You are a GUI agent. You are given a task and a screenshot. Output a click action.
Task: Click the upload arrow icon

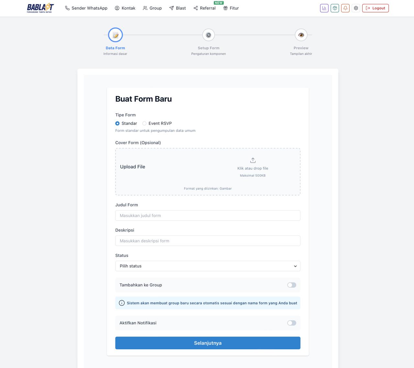(253, 160)
